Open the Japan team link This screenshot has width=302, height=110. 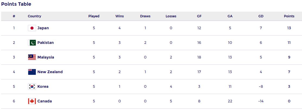tap(43, 28)
